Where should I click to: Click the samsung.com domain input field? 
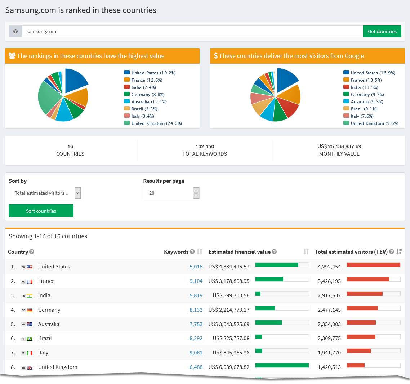click(192, 31)
